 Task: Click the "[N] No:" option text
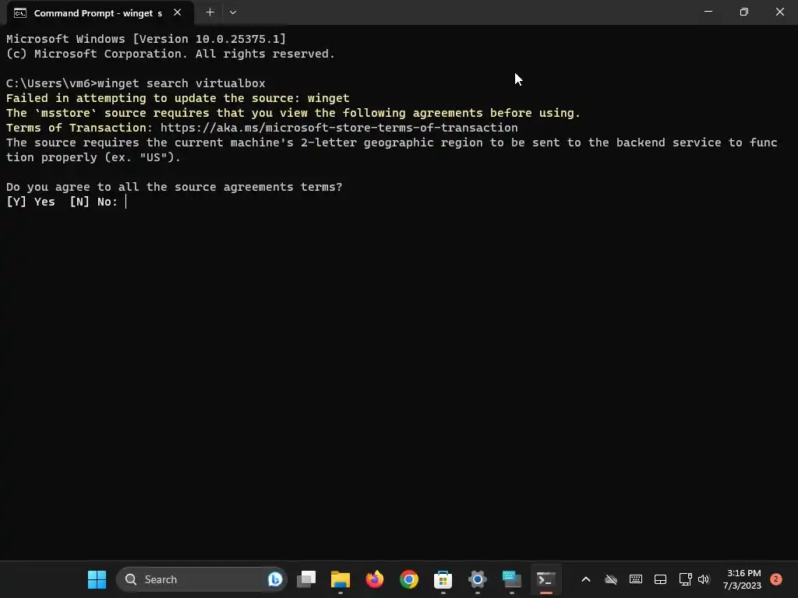pyautogui.click(x=94, y=202)
